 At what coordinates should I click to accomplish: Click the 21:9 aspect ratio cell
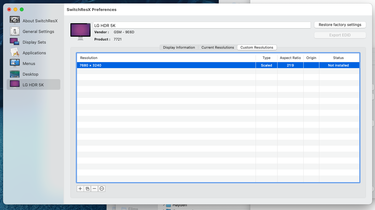pos(290,65)
